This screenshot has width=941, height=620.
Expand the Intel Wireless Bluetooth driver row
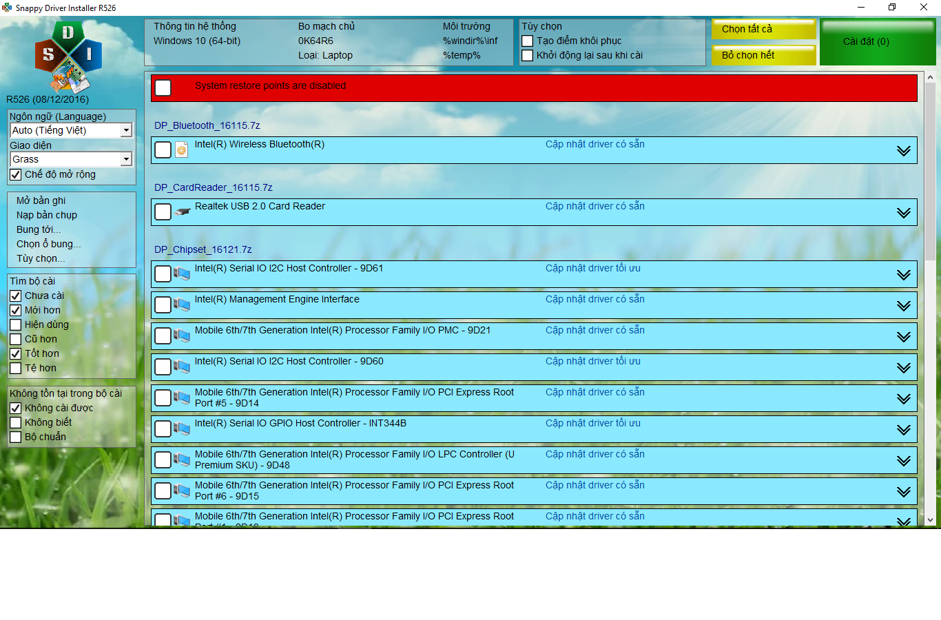[904, 151]
